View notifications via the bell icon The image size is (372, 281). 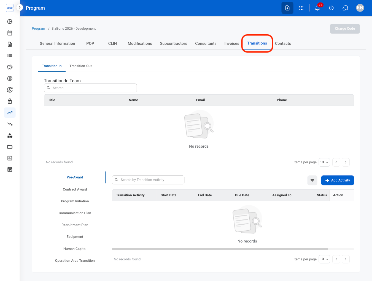point(317,8)
